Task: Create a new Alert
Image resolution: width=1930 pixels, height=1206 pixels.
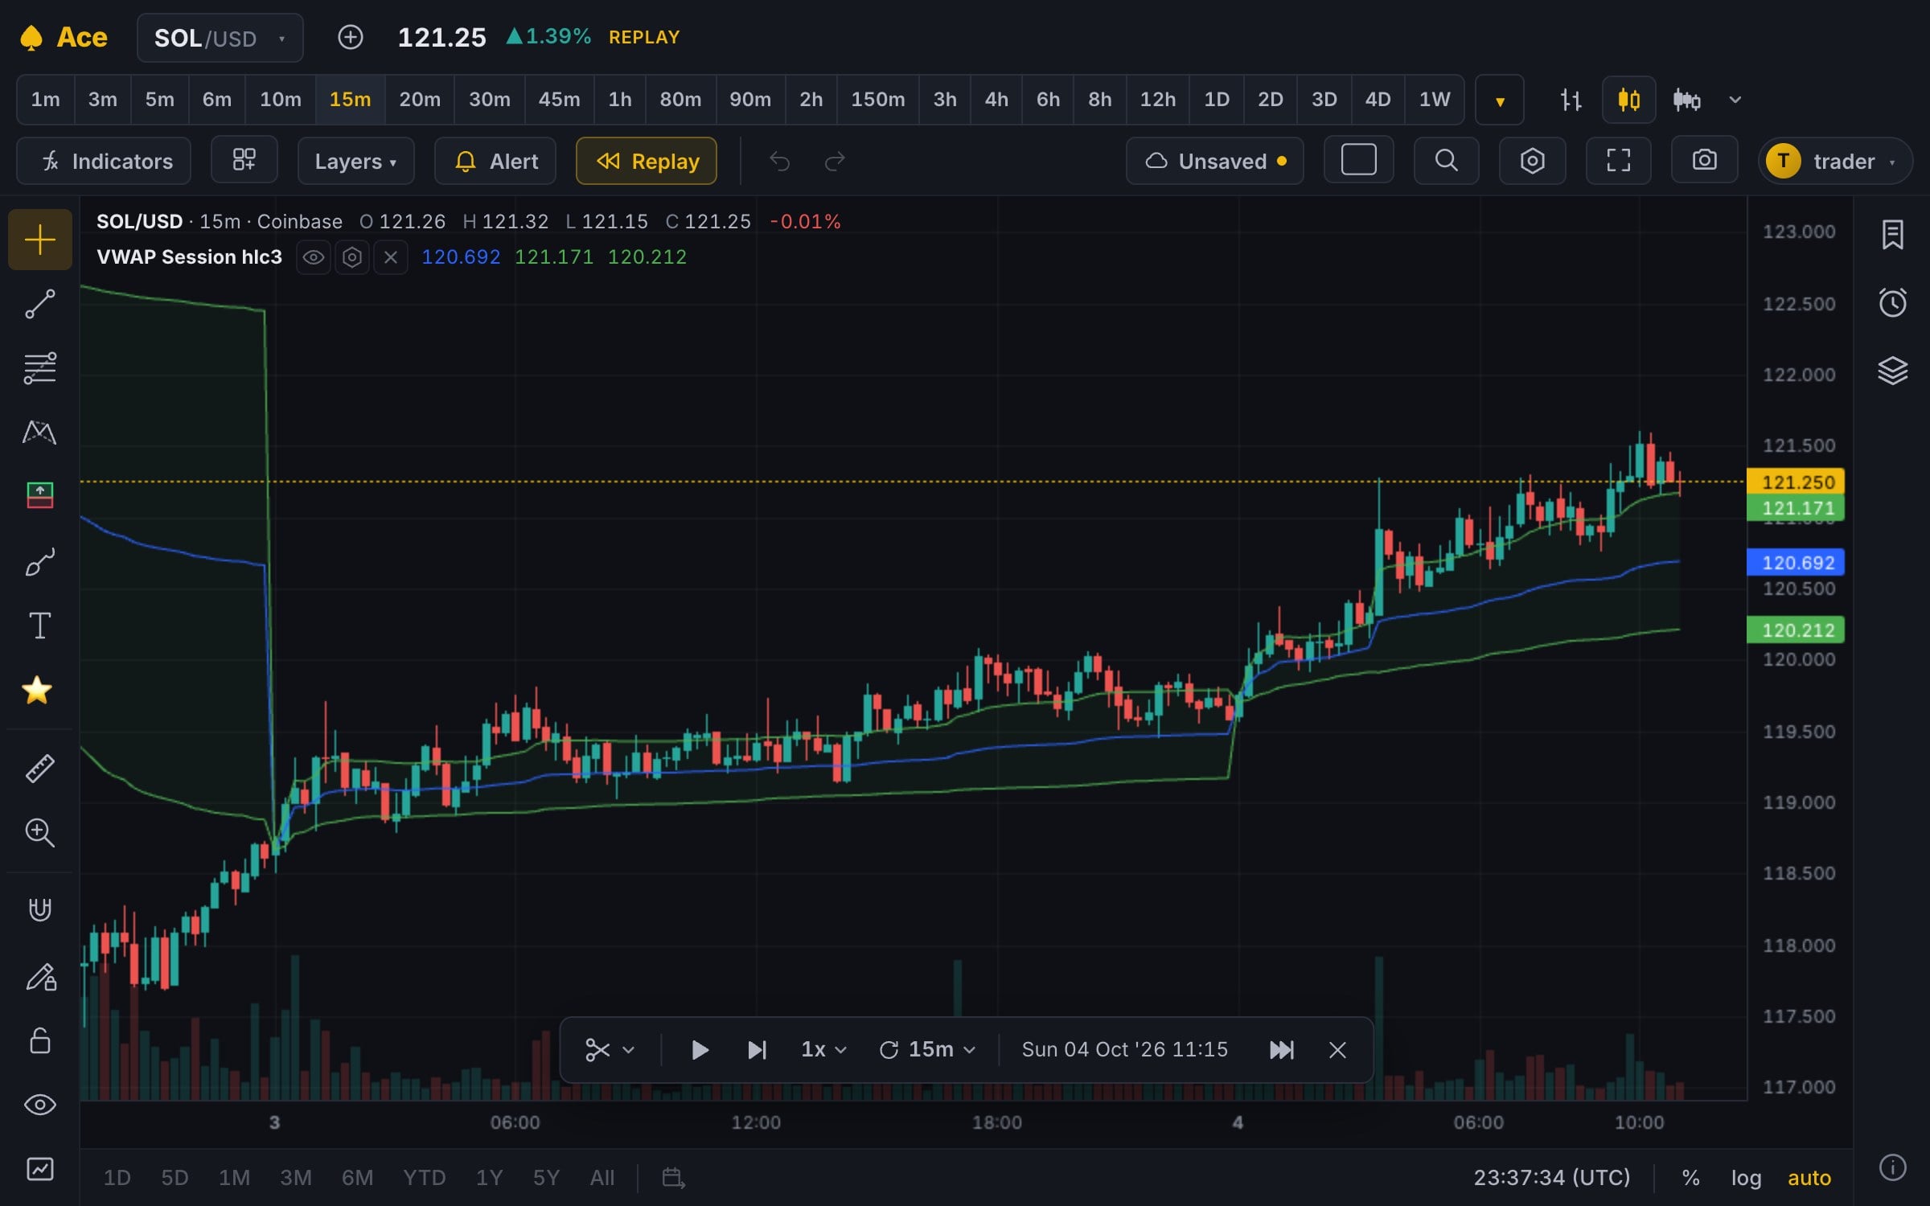Action: coord(495,161)
